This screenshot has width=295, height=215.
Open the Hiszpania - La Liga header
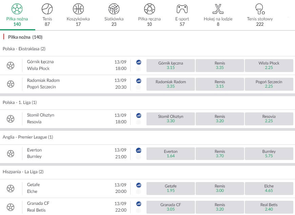23,172
